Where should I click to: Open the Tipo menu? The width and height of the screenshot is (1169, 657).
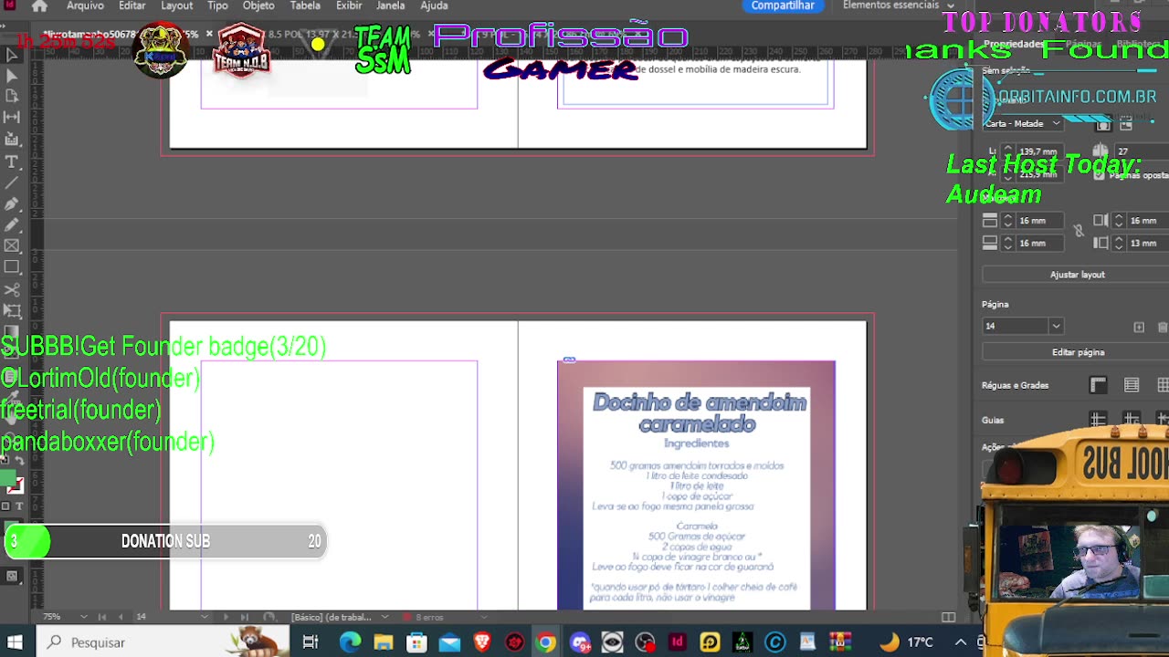click(217, 5)
